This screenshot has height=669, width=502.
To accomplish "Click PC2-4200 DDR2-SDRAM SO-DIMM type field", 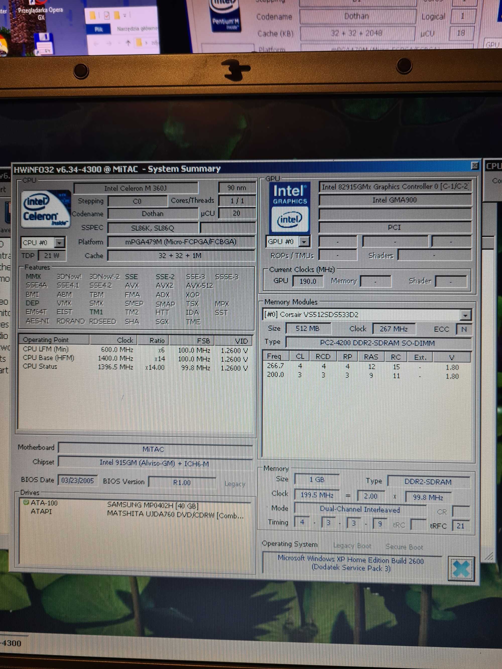I will click(x=378, y=343).
